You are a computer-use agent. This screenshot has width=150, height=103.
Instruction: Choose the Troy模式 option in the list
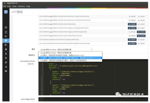[70, 60]
